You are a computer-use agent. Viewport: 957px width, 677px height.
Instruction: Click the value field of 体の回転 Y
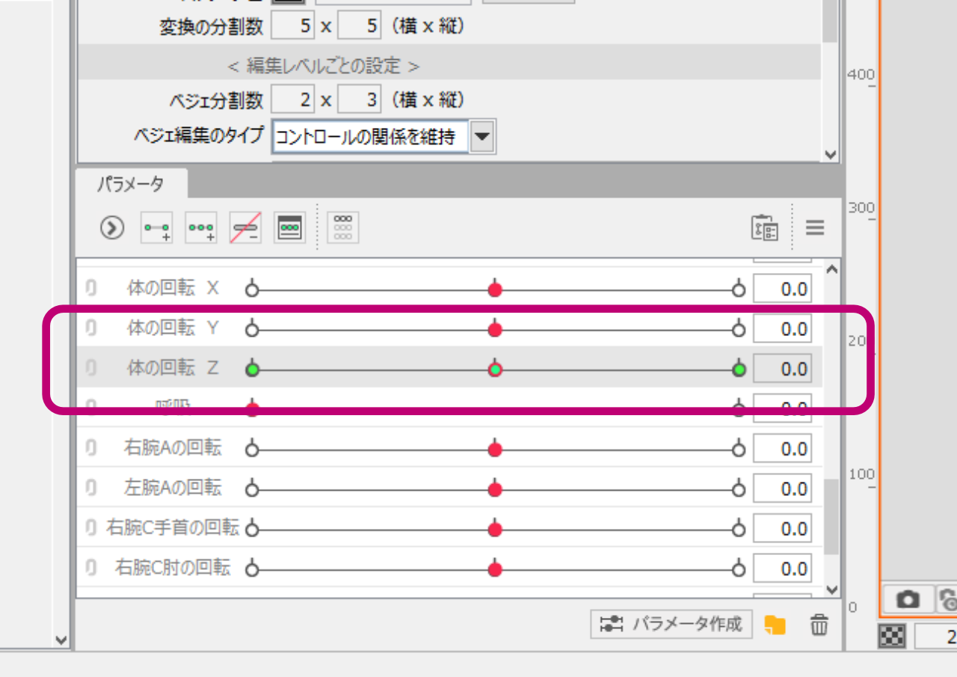782,329
